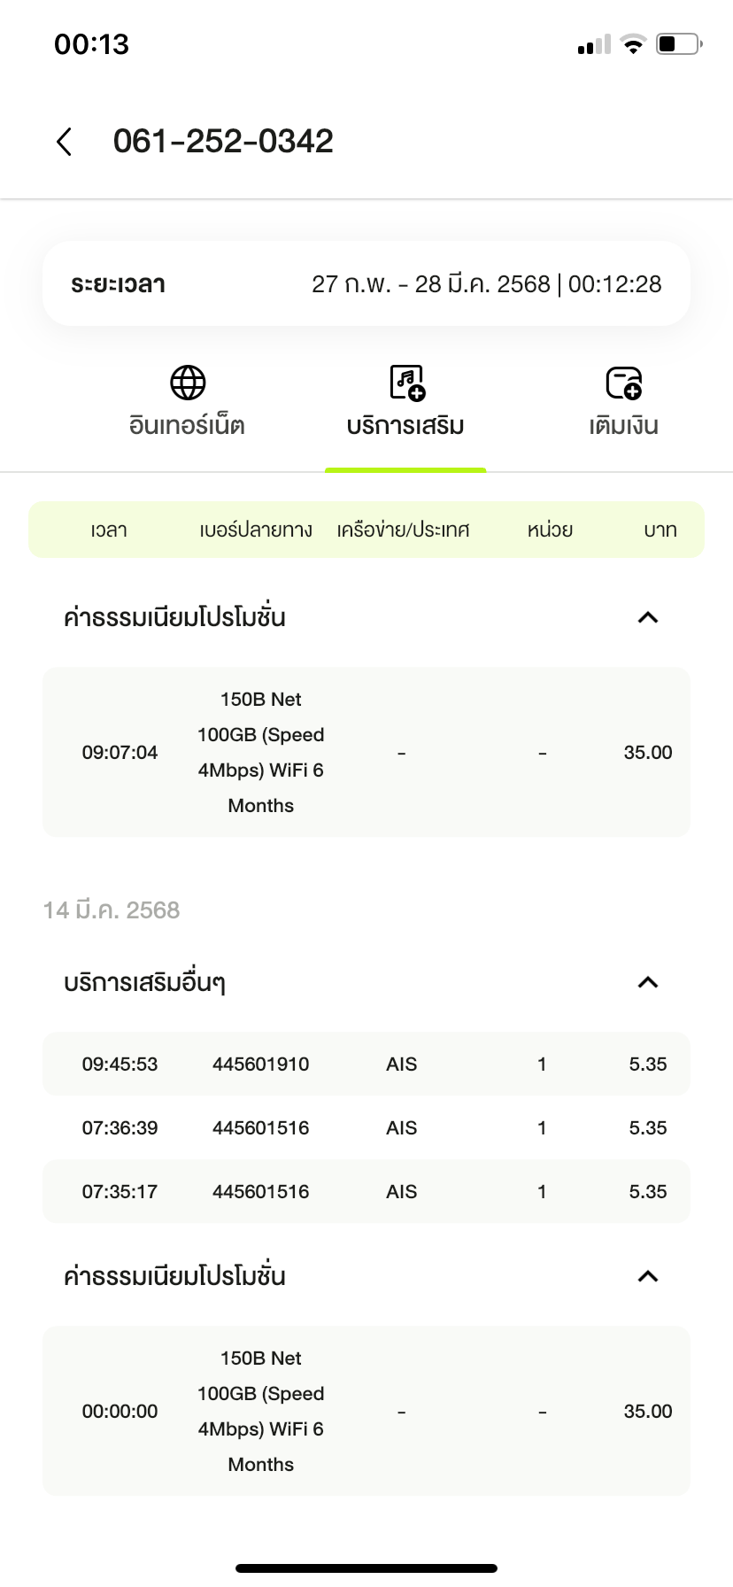Image resolution: width=733 pixels, height=1587 pixels.
Task: Collapse the bottom ค่าธรรมเนียมโปรโมชั่น section
Action: tap(648, 1276)
